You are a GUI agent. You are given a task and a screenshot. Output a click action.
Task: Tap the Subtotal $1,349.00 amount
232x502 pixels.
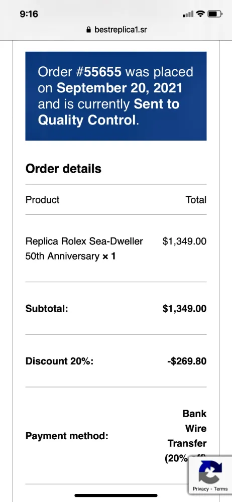tap(185, 309)
